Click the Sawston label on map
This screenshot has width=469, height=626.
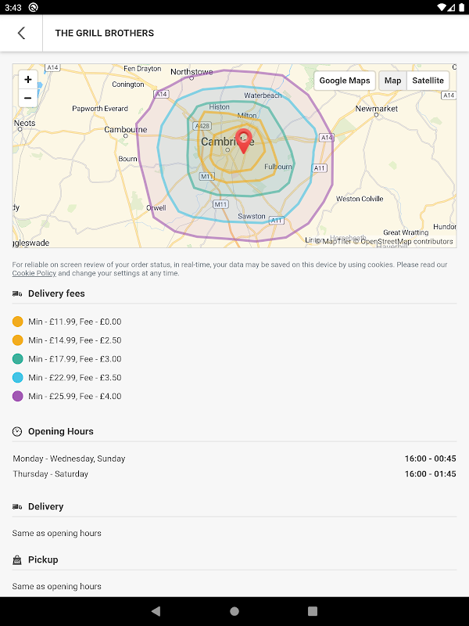tap(252, 216)
